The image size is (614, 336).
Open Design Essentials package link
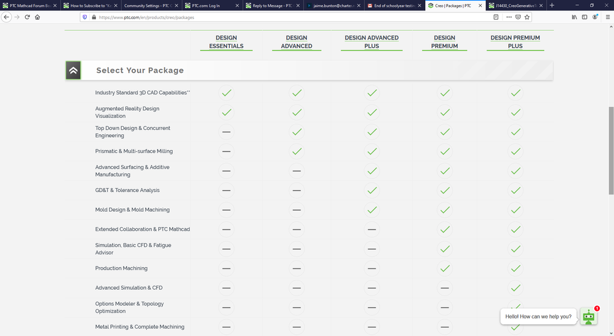point(226,42)
